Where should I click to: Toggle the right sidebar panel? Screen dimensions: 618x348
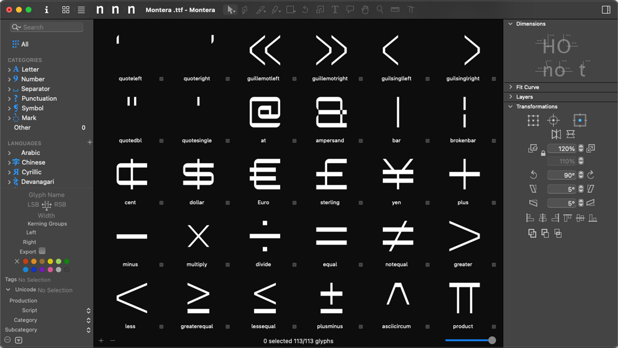(x=606, y=10)
